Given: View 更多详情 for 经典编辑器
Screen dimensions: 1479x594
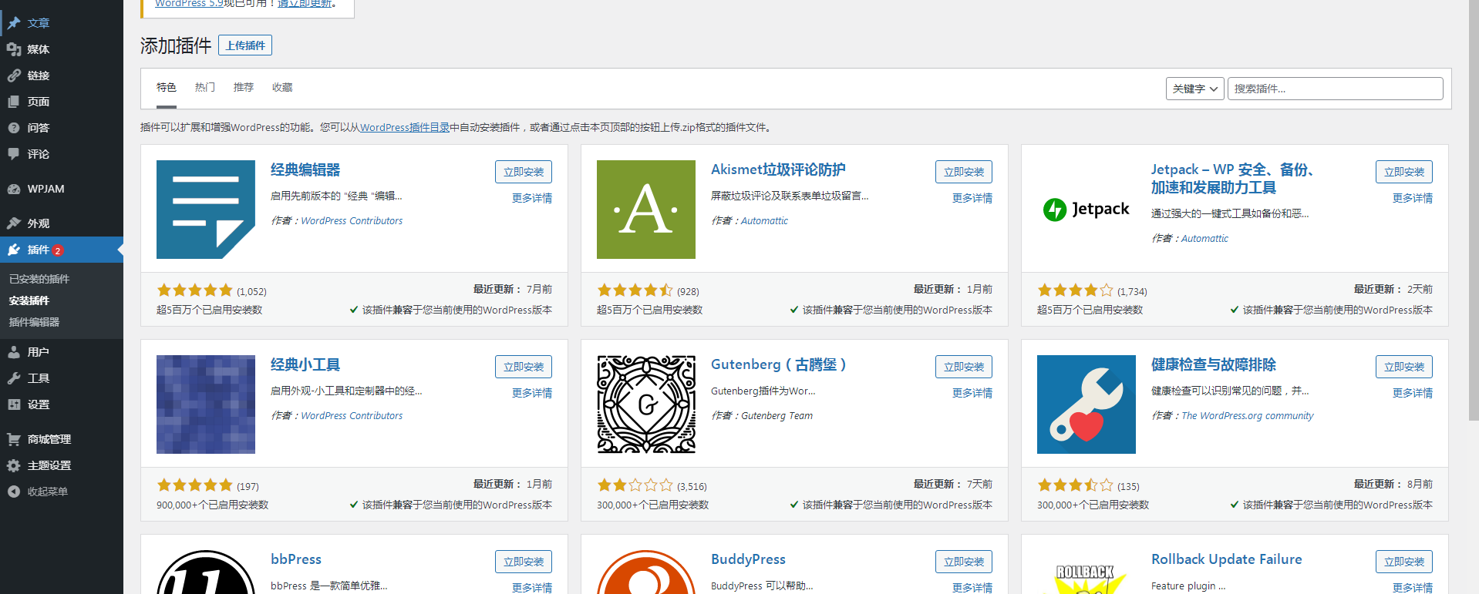Looking at the screenshot, I should (x=532, y=198).
